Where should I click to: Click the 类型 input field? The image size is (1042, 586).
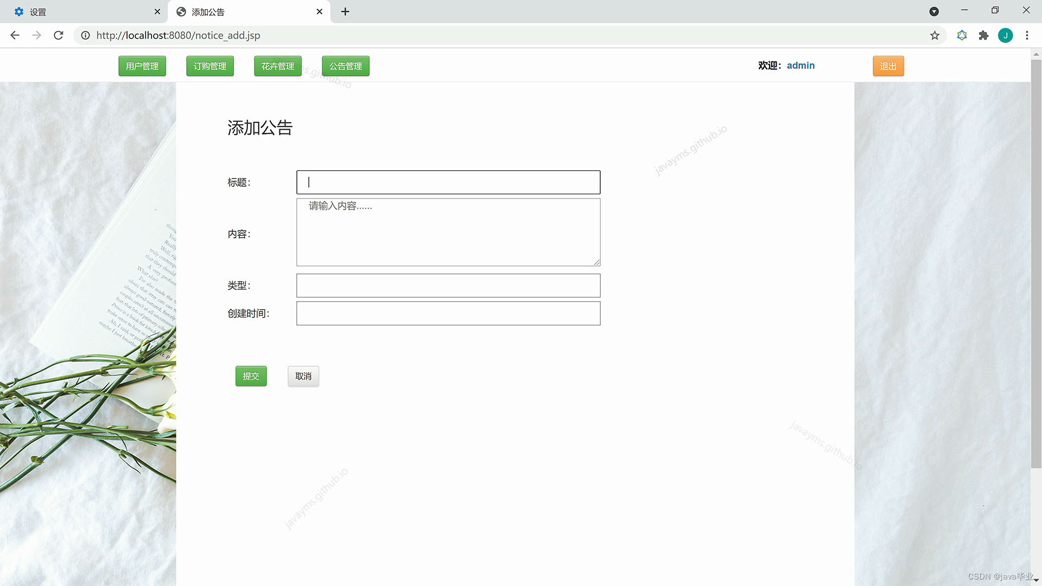(448, 285)
